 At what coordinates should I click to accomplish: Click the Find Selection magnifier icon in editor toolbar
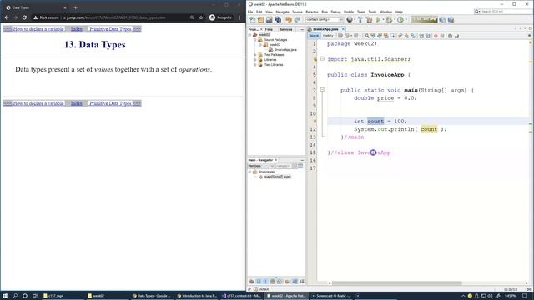tap(366, 36)
